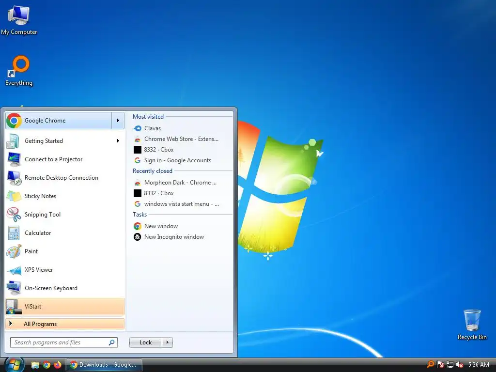Click the New Incognito window icon
Screen dimensions: 496x372
(x=137, y=237)
